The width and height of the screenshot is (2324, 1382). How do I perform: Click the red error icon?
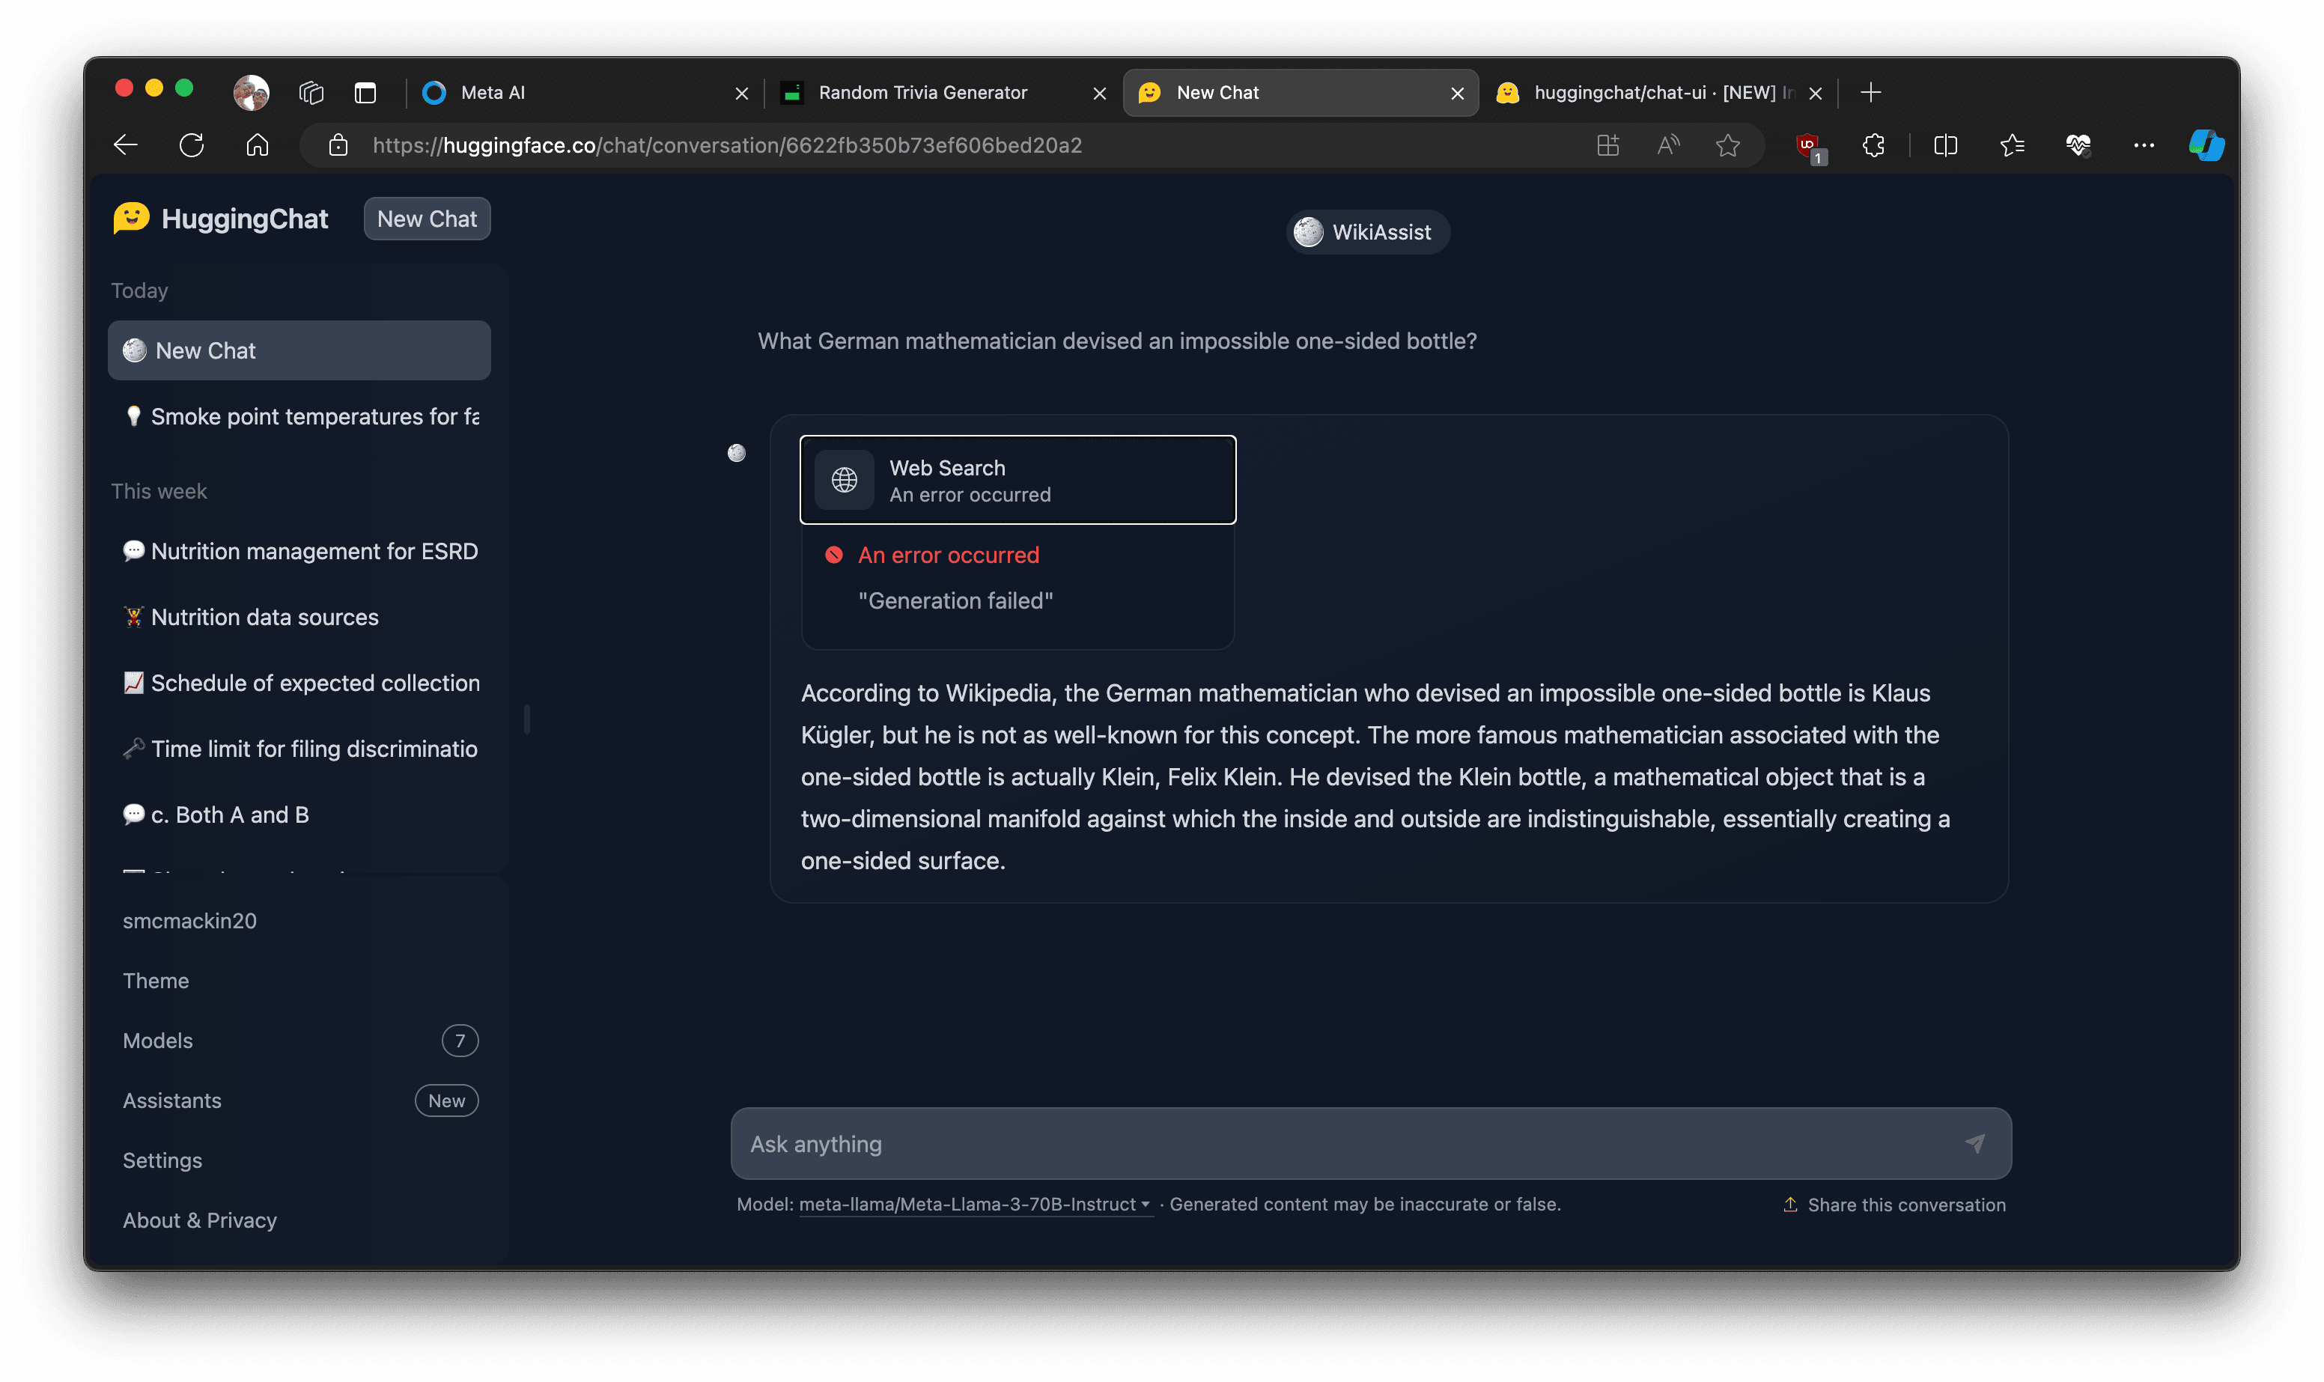point(833,555)
